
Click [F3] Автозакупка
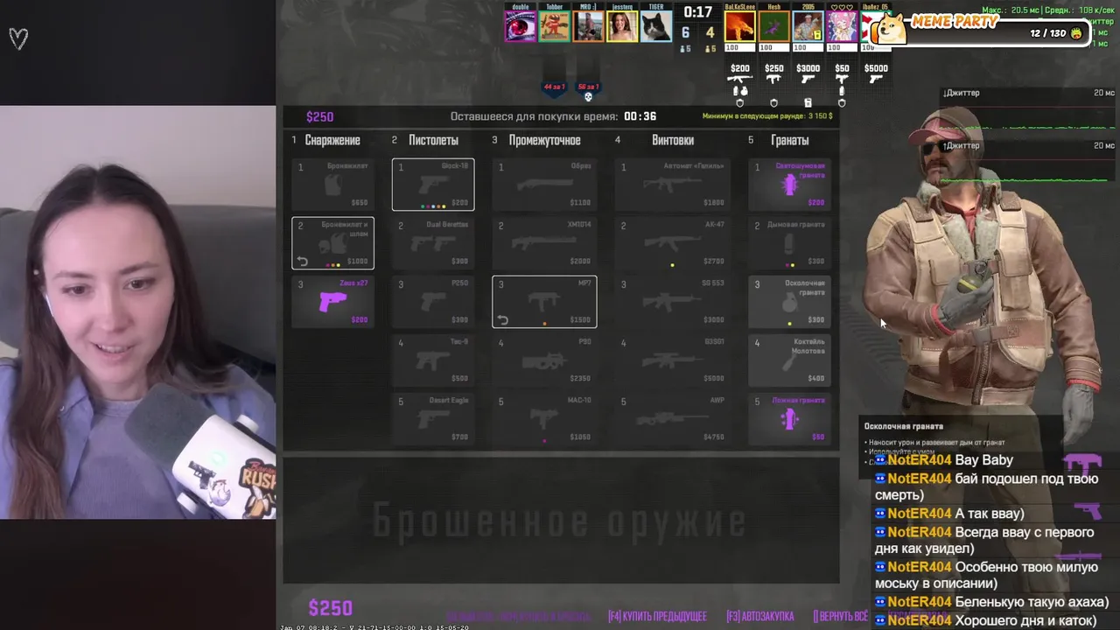point(759,616)
